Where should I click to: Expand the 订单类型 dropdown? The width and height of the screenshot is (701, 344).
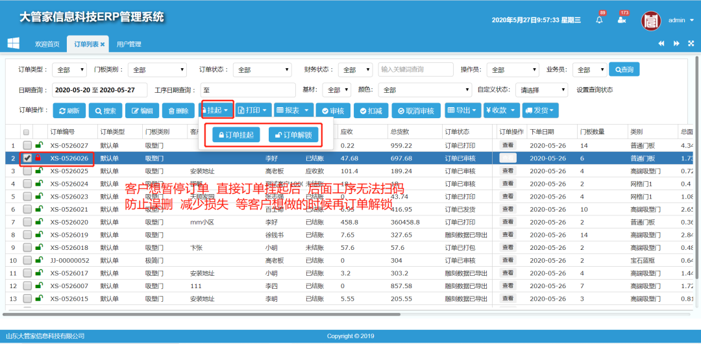(69, 69)
